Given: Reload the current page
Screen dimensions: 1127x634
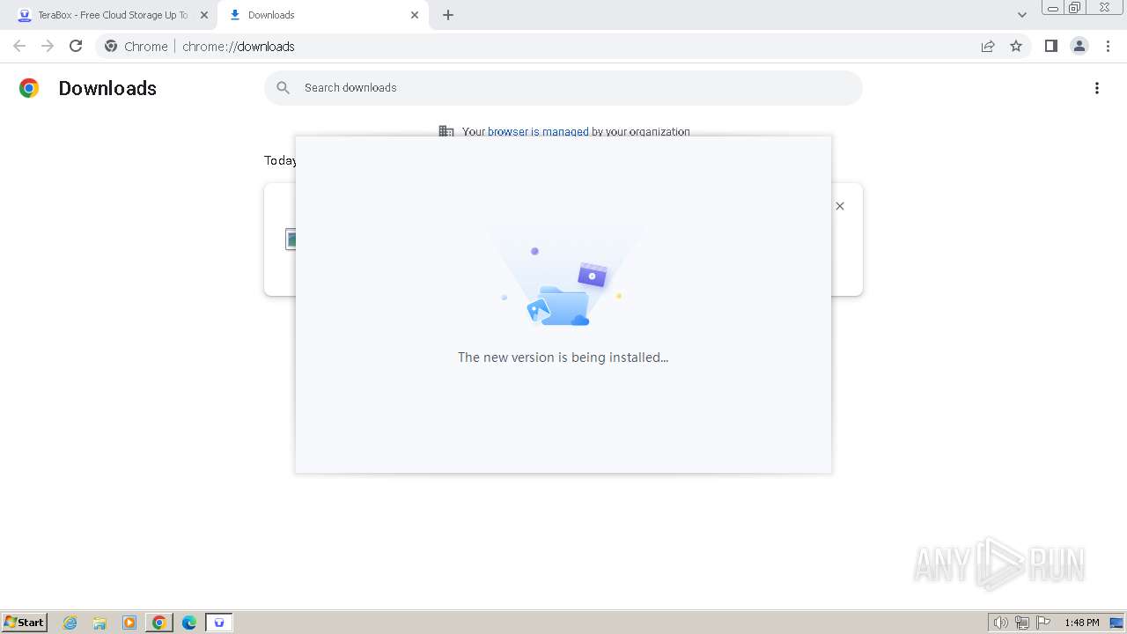Looking at the screenshot, I should 76,46.
